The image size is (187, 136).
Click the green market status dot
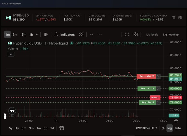72,43
